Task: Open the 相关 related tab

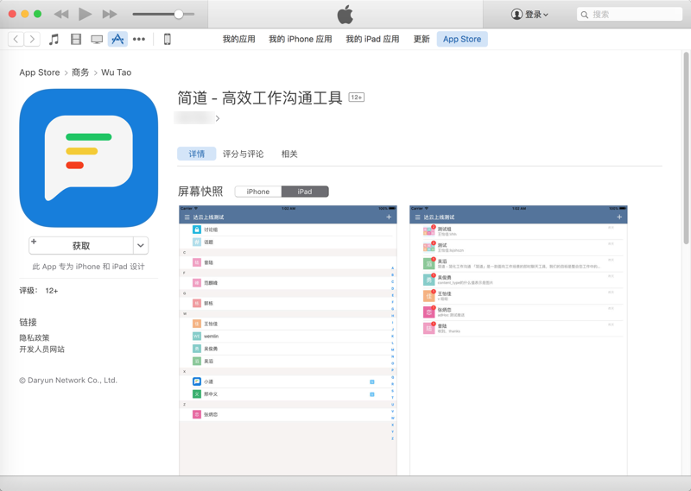Action: click(289, 154)
